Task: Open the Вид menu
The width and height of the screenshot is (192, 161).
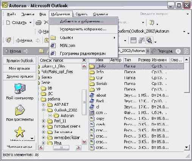Action: 43,14
